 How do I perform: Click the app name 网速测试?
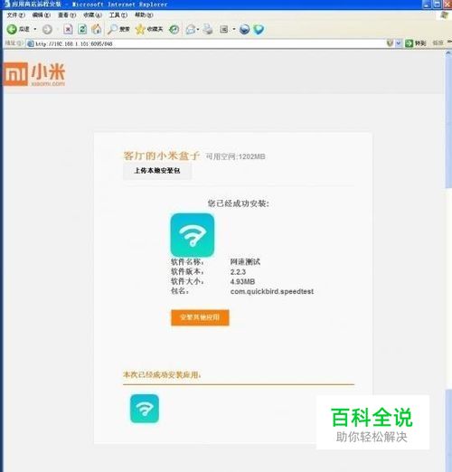click(x=245, y=261)
